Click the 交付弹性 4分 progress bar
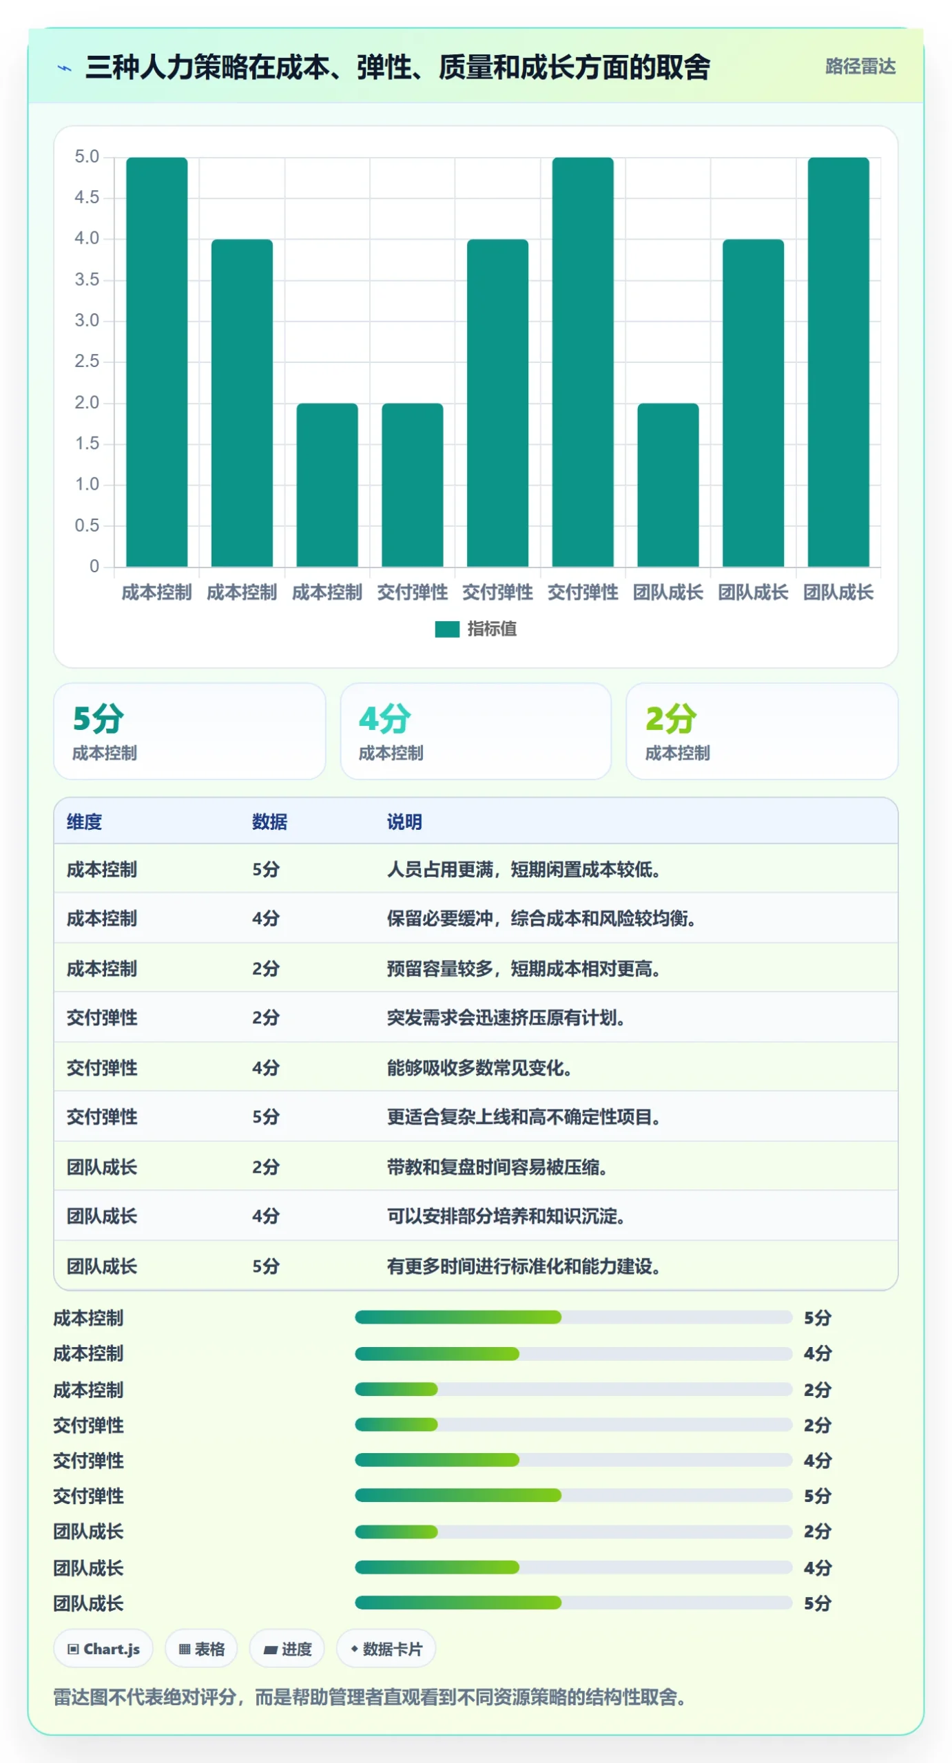952x1763 pixels. (573, 1460)
